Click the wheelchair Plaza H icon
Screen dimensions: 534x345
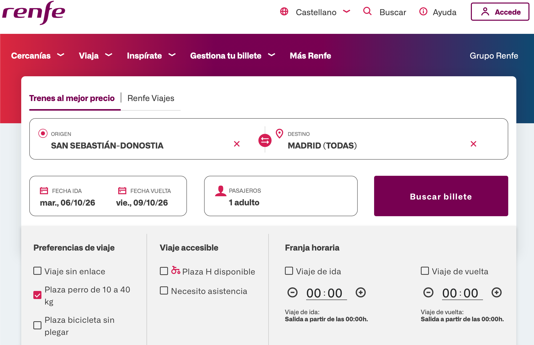(176, 270)
